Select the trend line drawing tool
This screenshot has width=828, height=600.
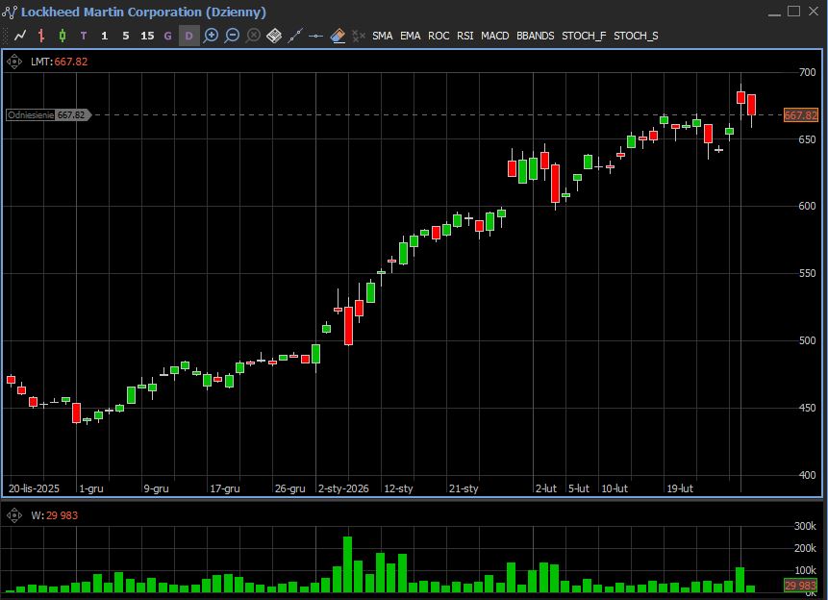[x=295, y=36]
